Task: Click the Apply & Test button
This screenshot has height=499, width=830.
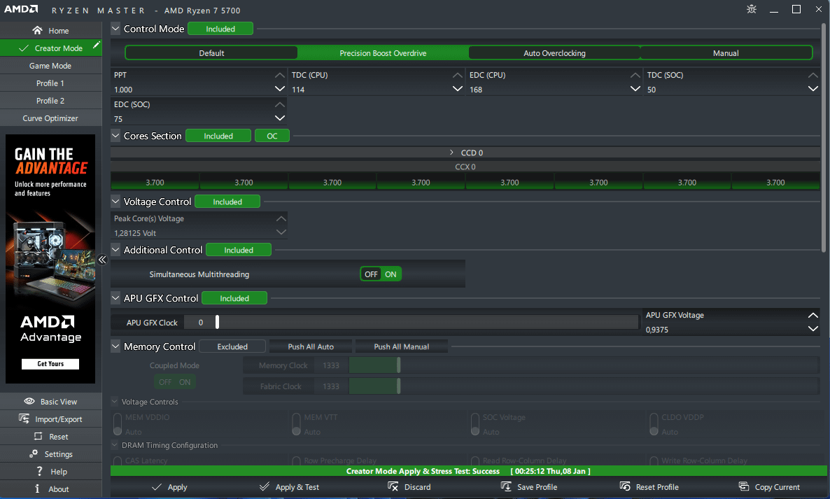Action: point(288,487)
